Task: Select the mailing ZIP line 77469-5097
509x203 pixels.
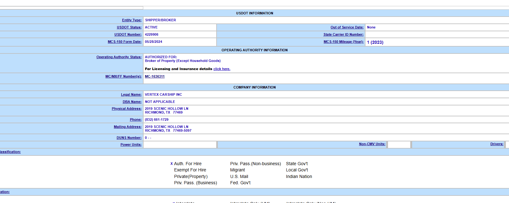Action: pos(168,130)
